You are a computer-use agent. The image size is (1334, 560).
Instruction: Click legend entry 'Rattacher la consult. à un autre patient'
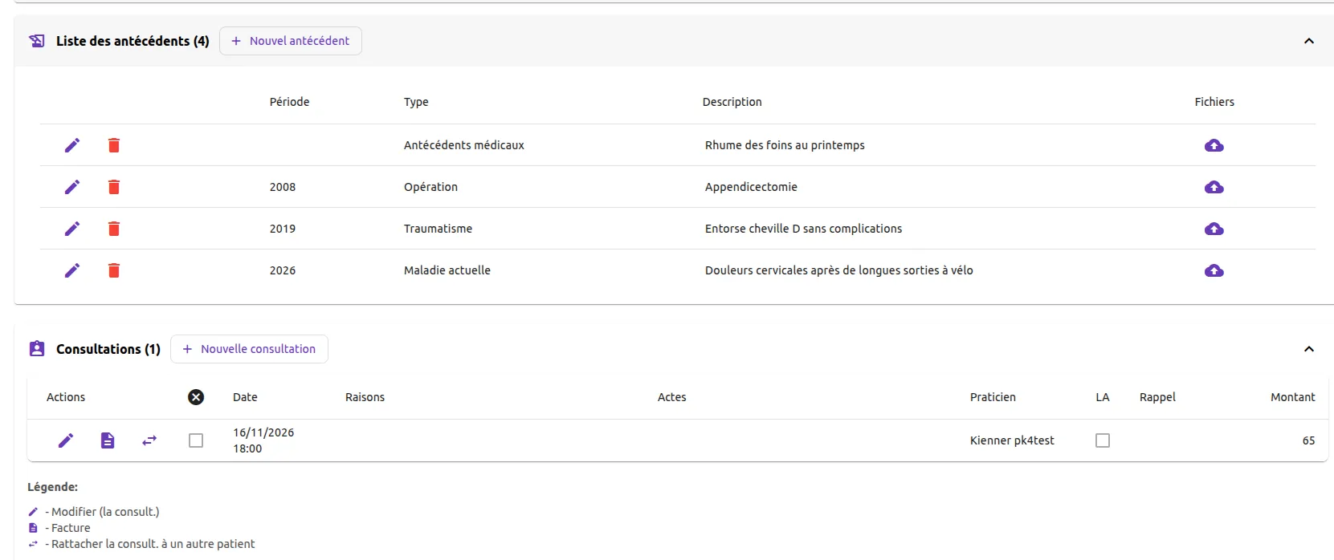click(x=153, y=544)
